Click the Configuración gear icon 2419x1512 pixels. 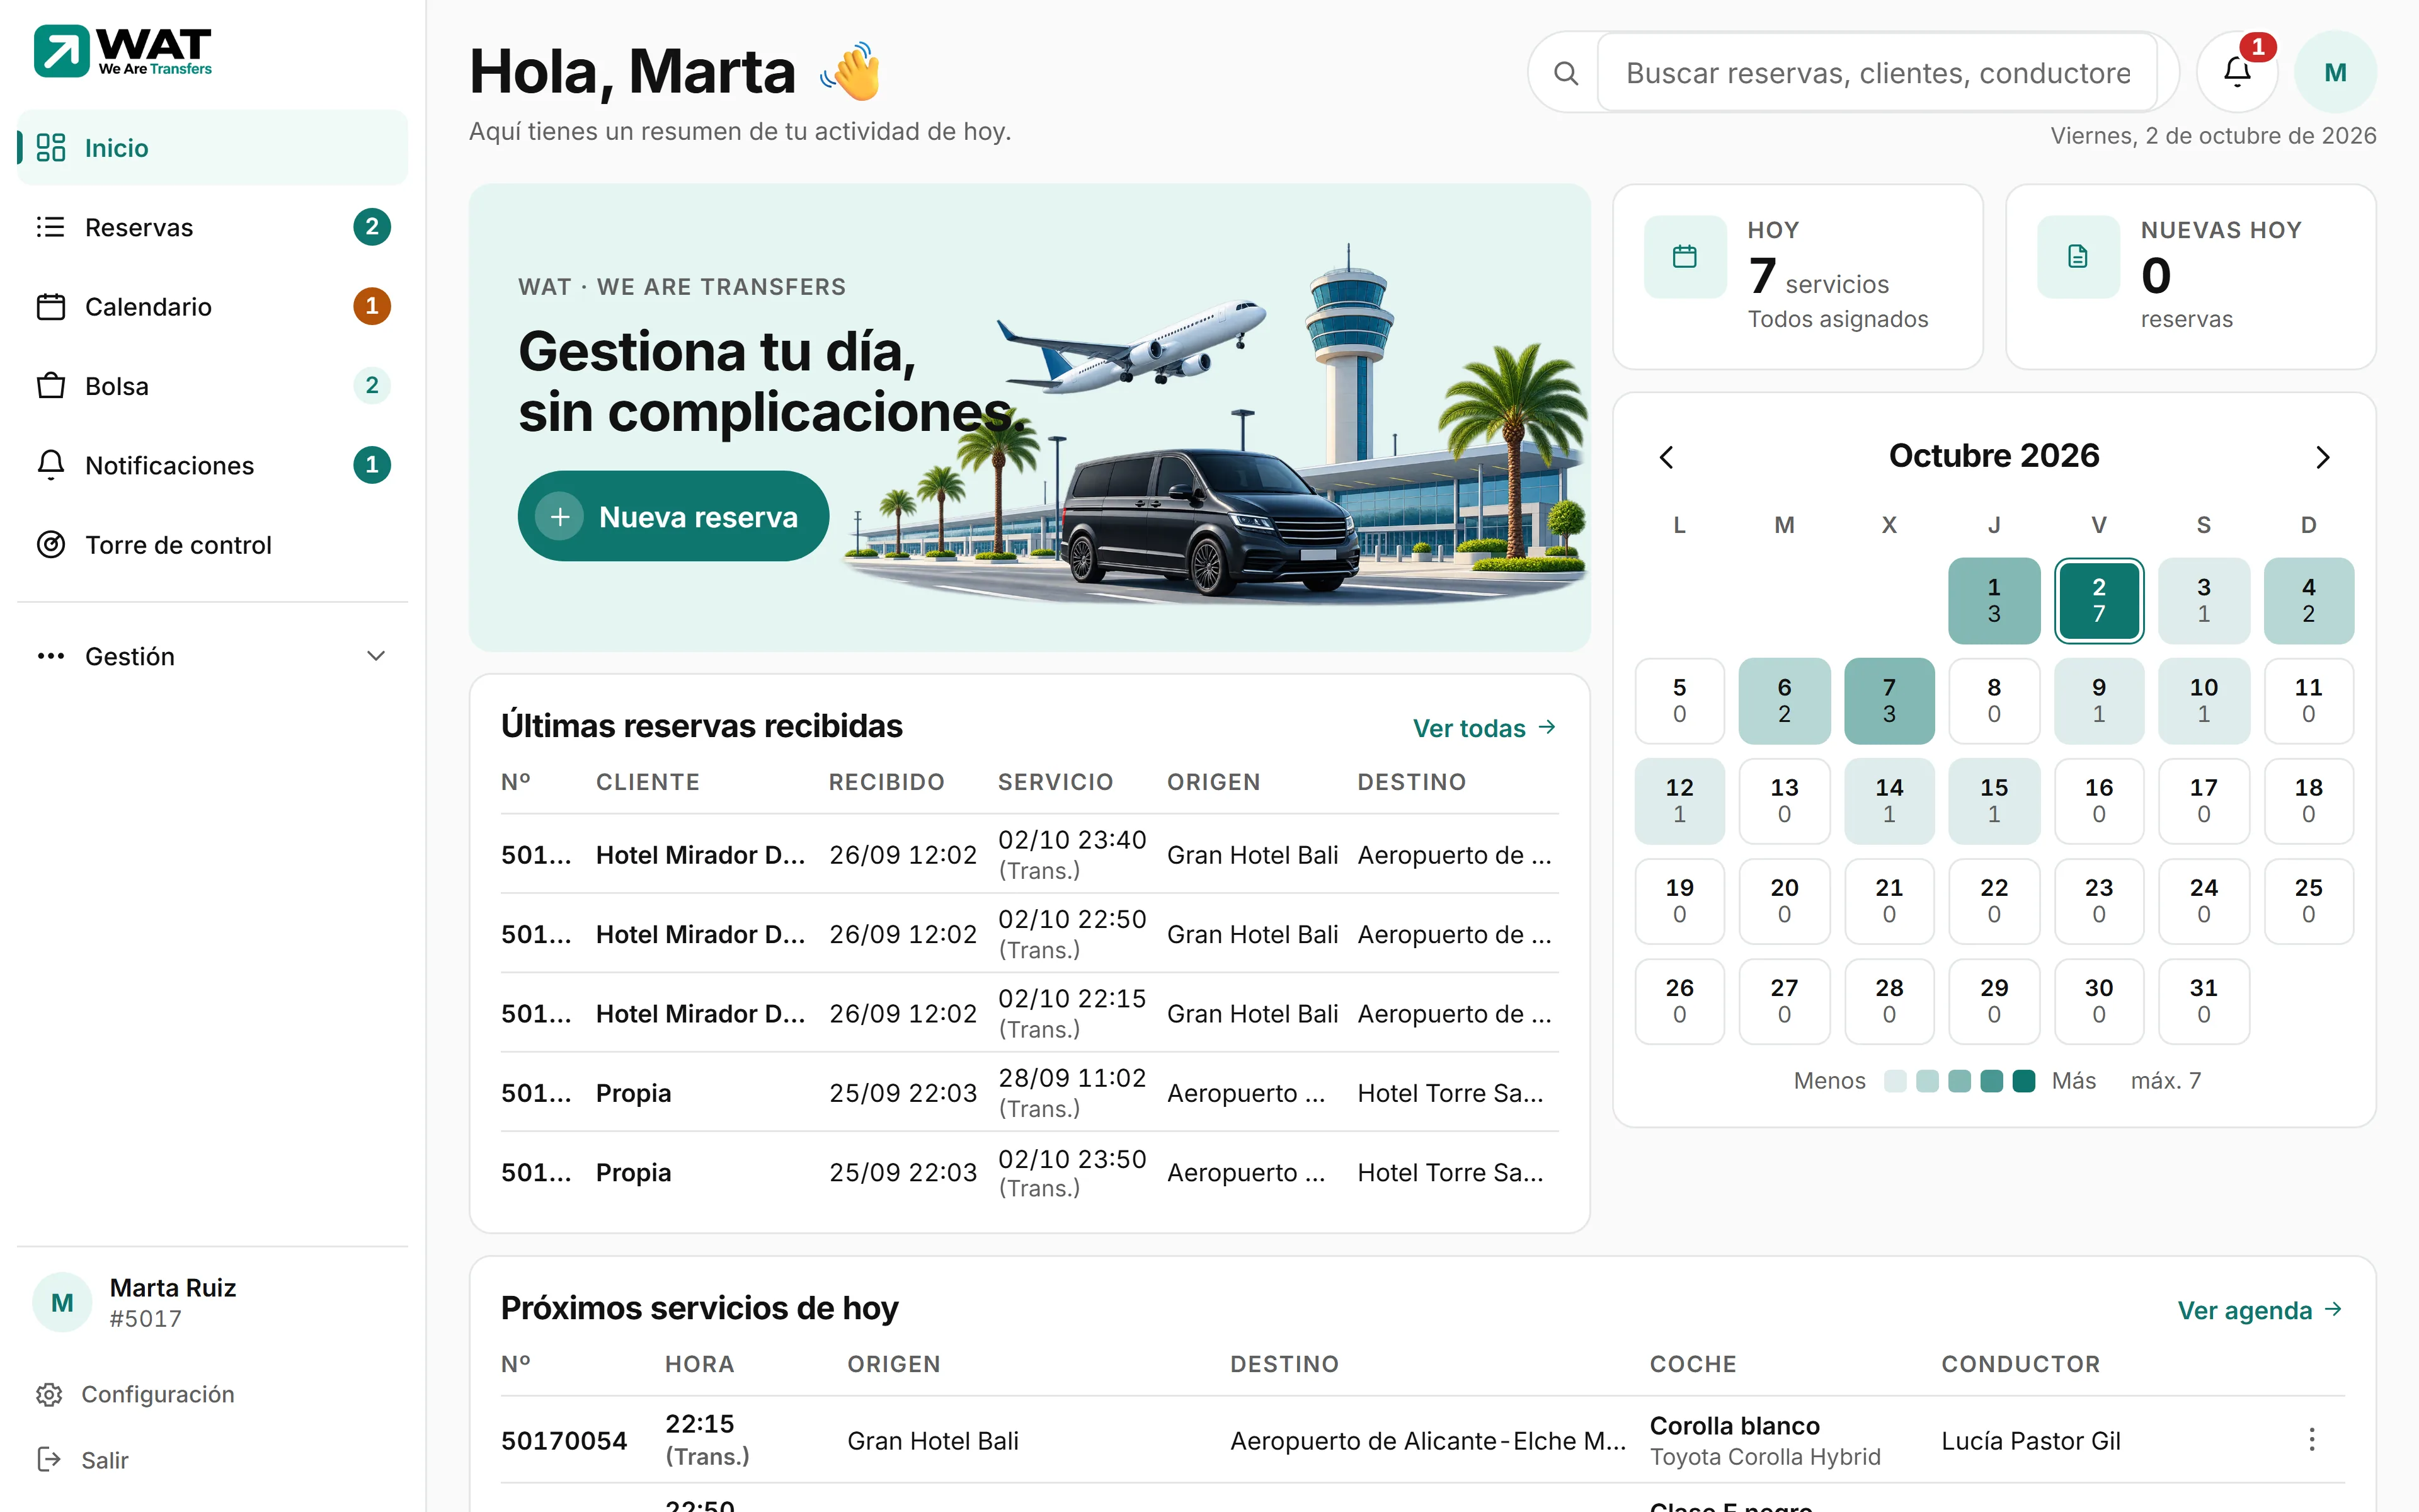49,1394
